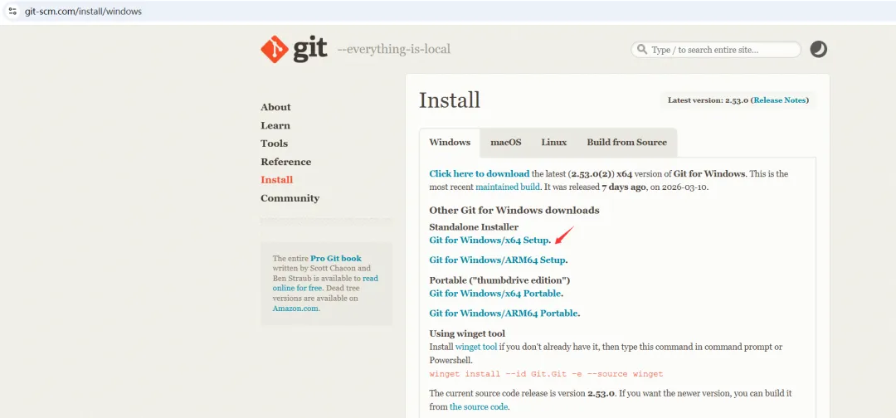This screenshot has height=418, width=896.
Task: Click the 'read online for free' link
Action: (x=326, y=284)
